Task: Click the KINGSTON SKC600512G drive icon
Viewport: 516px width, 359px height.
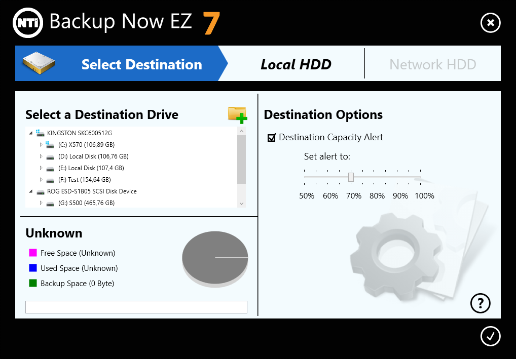Action: 40,133
